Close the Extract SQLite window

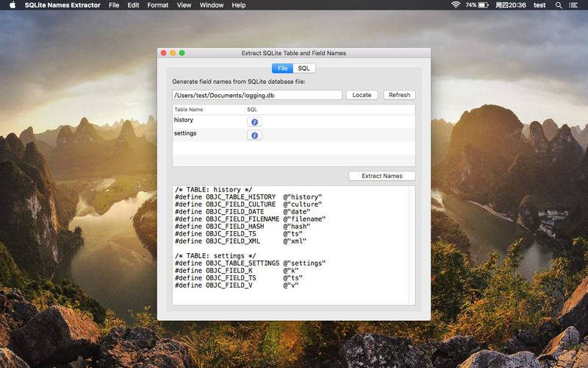(163, 53)
